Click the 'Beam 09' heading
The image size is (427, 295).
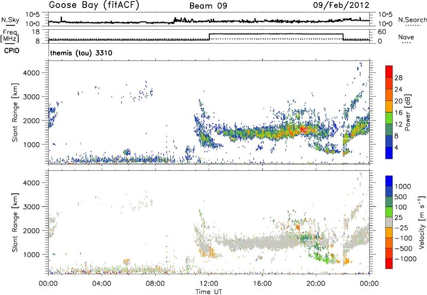coord(208,6)
